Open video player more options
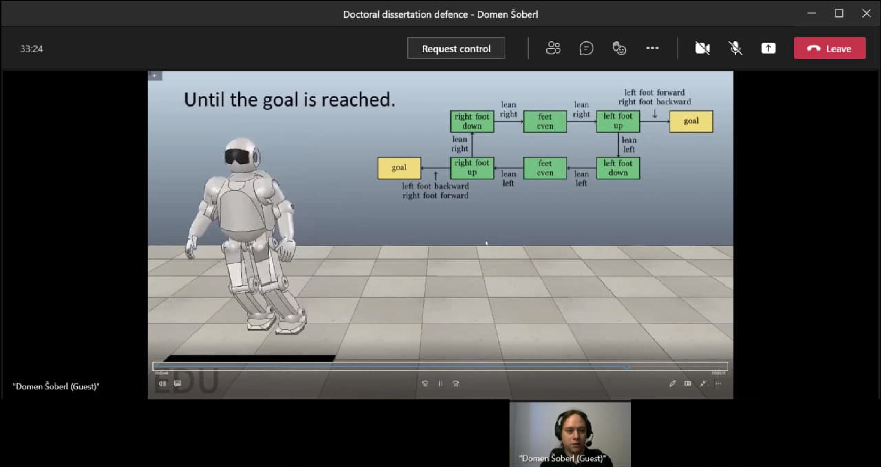 pos(719,383)
